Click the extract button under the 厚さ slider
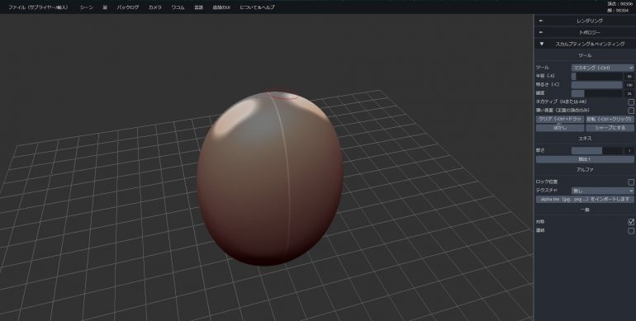The height and width of the screenshot is (321, 636). click(x=585, y=159)
